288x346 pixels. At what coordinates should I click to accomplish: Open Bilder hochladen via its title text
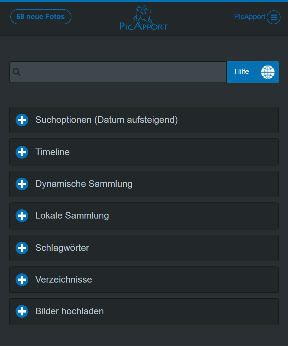[69, 311]
